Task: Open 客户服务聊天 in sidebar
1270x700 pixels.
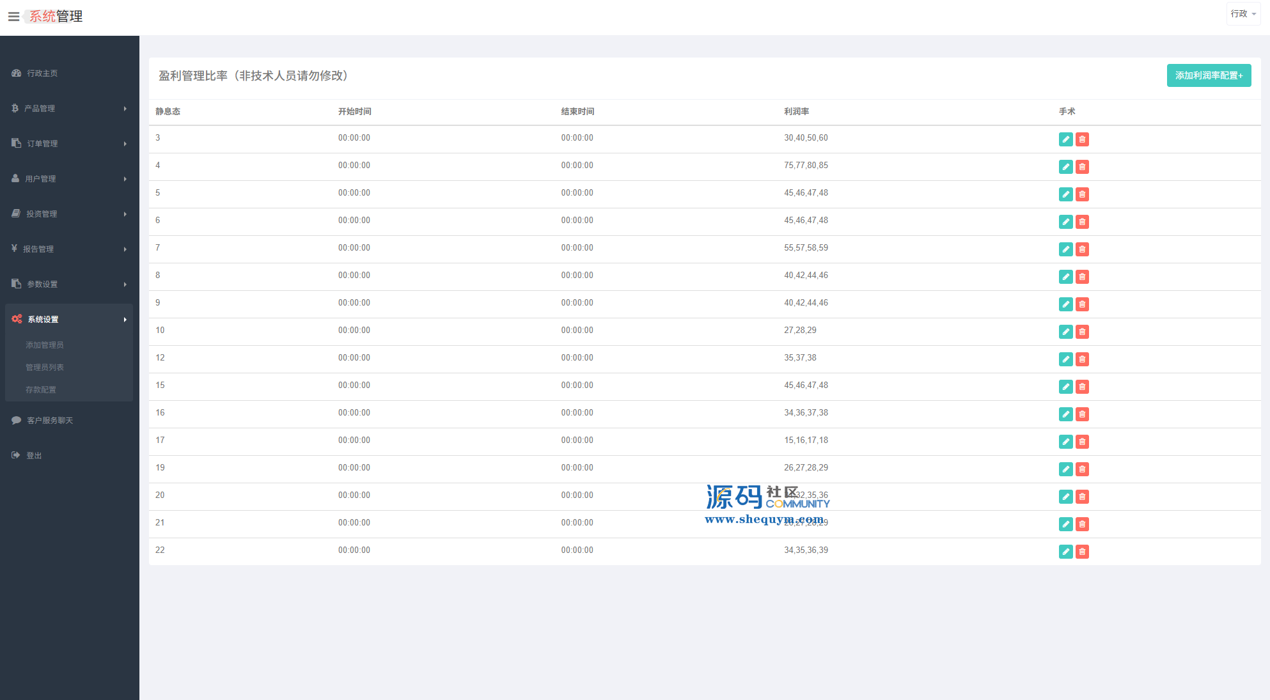Action: pyautogui.click(x=50, y=421)
